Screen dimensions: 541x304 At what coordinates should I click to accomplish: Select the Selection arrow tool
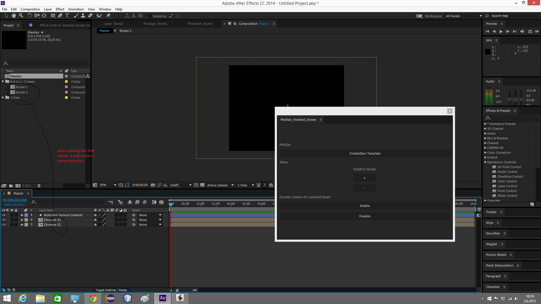(7, 16)
